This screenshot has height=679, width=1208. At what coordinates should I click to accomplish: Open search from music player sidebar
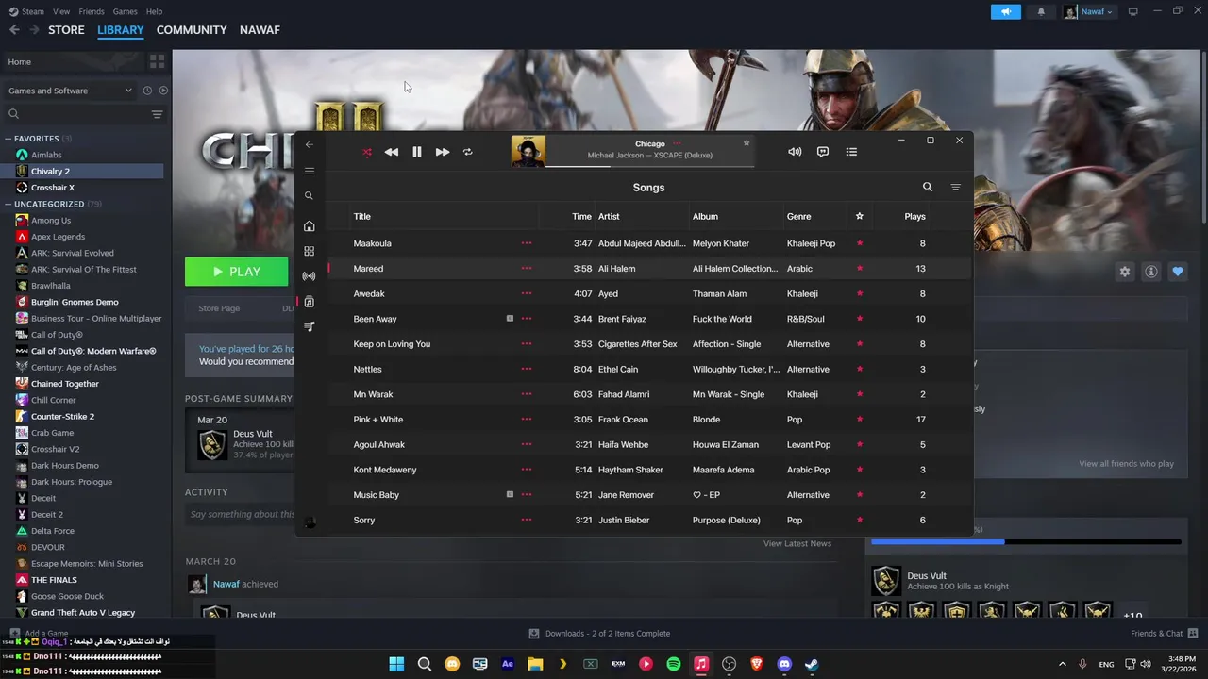(309, 196)
